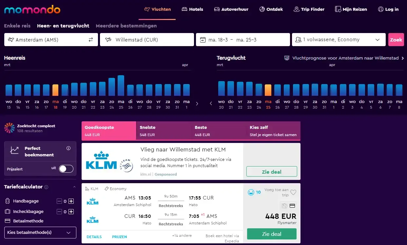The height and width of the screenshot is (245, 407).
Task: Decrease Incheckbagage count
Action: click(x=59, y=212)
